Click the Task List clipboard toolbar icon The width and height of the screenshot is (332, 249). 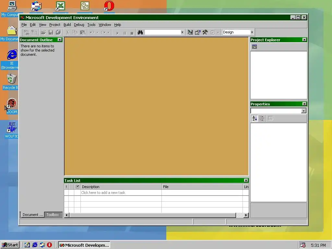213,32
